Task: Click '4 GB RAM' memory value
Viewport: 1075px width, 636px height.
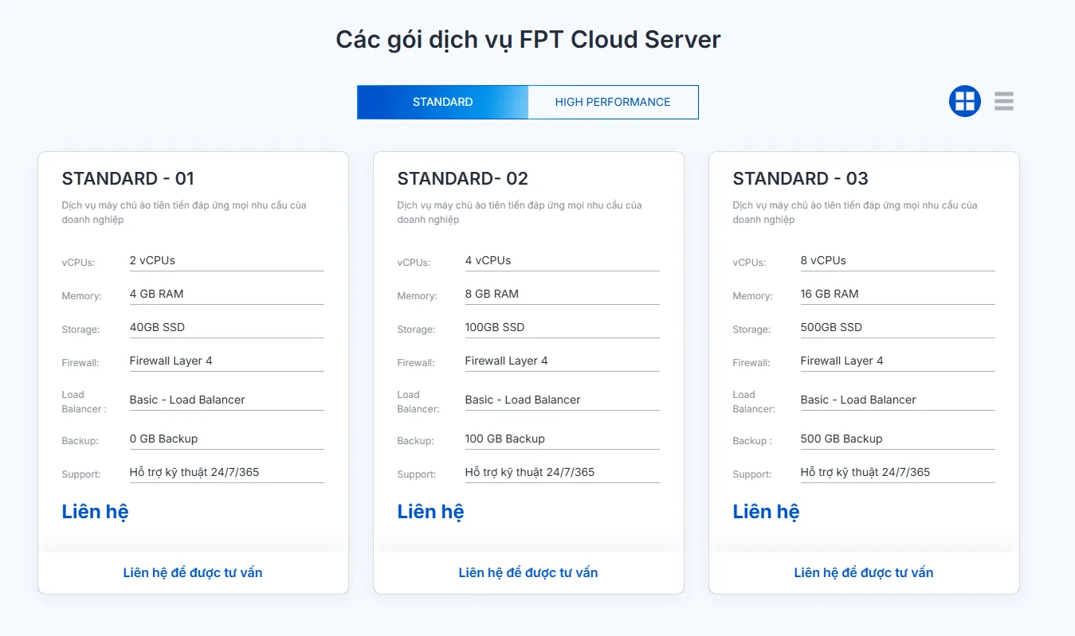Action: point(157,294)
